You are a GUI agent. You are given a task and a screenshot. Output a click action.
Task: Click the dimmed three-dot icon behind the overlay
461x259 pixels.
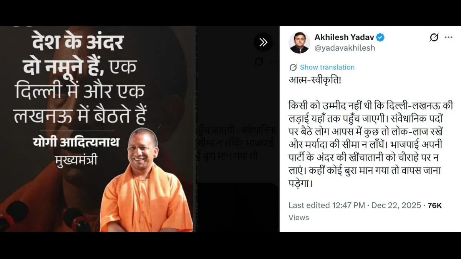point(273,61)
